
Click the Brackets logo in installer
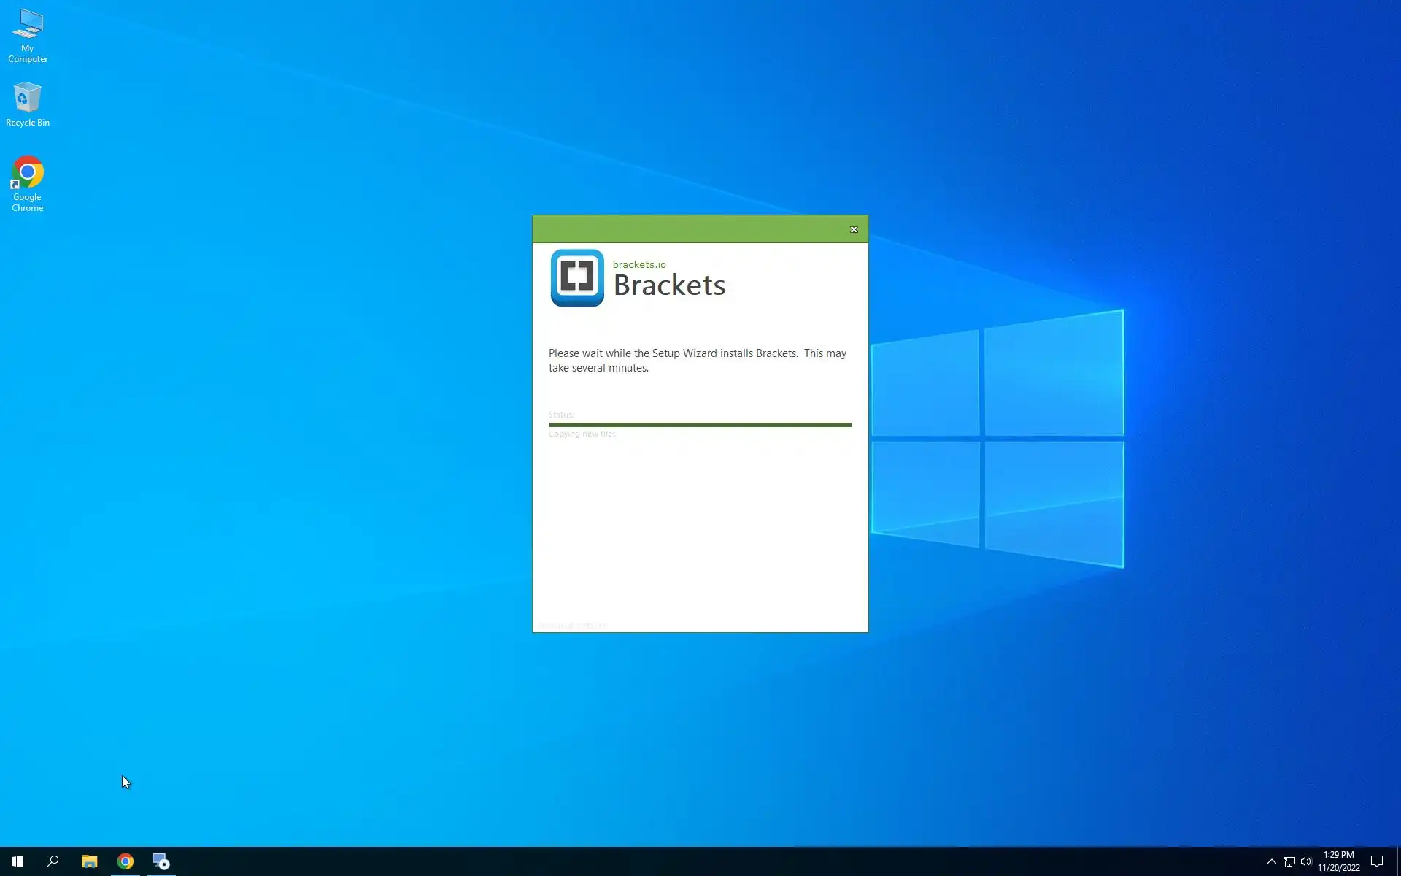click(576, 277)
